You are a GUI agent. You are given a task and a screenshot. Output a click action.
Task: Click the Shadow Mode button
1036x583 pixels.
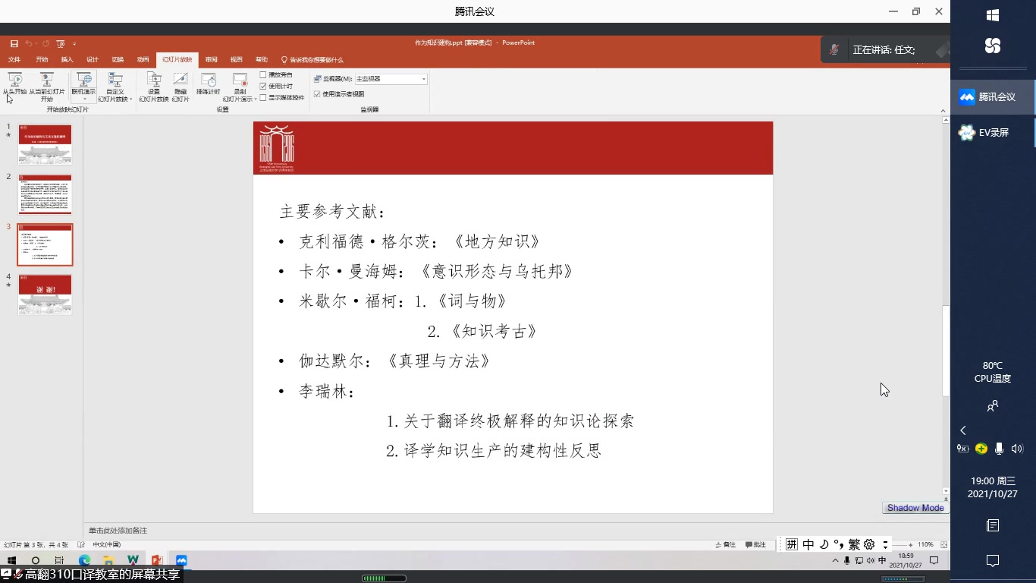914,507
